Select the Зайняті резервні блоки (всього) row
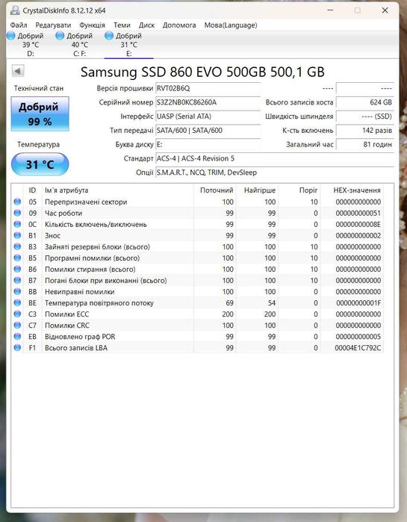This screenshot has width=407, height=522. (198, 246)
